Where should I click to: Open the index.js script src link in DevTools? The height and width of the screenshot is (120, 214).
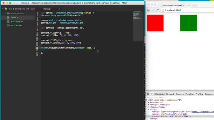(171, 114)
